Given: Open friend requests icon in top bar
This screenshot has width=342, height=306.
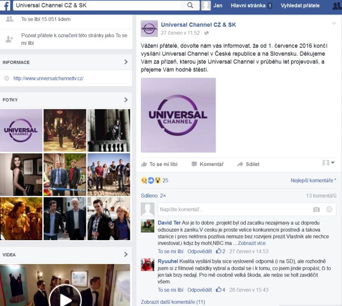Looking at the screenshot, I should (337, 6).
